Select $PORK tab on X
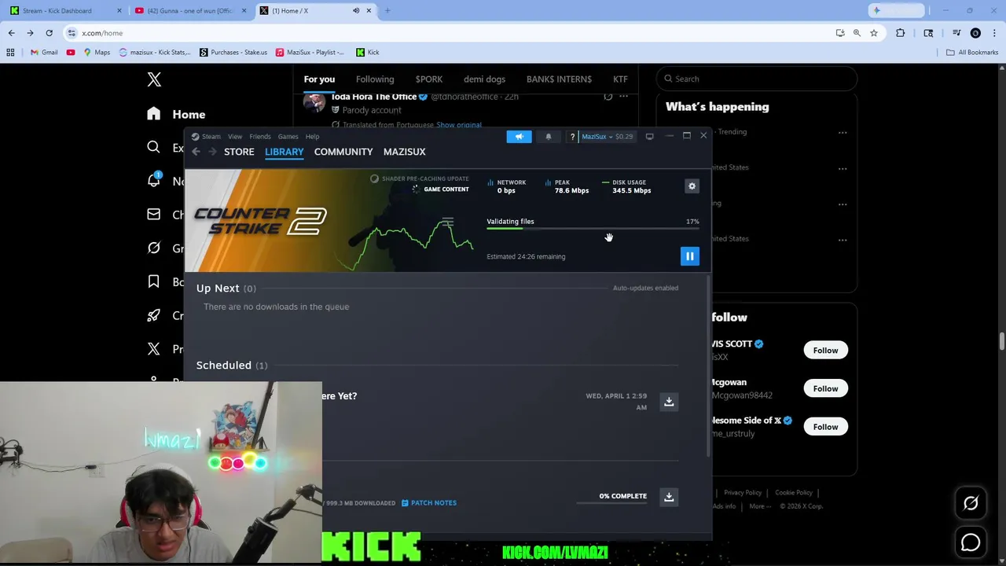Image resolution: width=1006 pixels, height=566 pixels. [x=429, y=79]
